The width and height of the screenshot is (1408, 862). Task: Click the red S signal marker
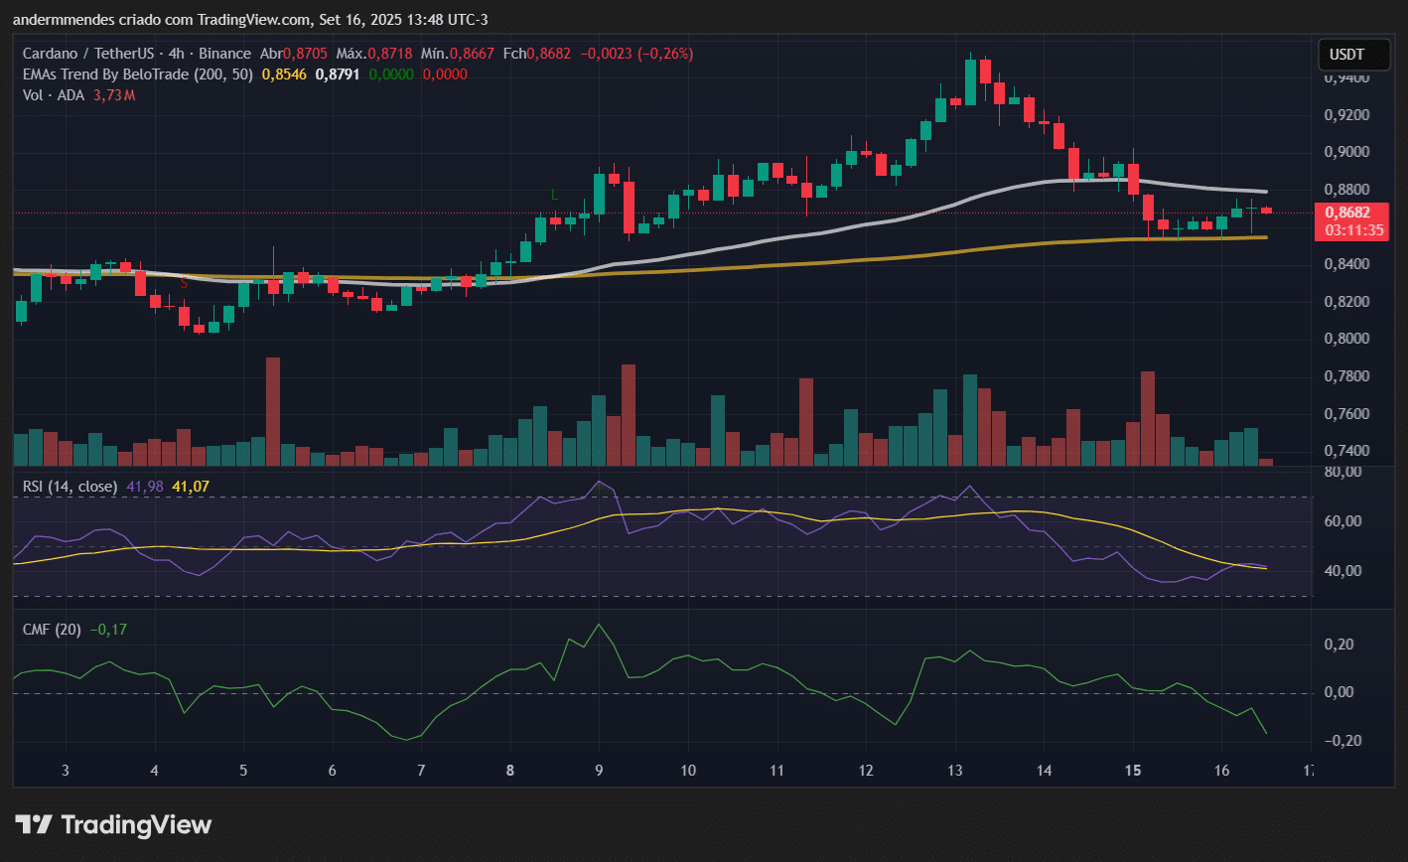(184, 284)
